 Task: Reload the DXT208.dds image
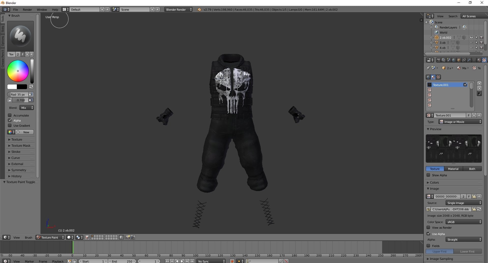479,209
